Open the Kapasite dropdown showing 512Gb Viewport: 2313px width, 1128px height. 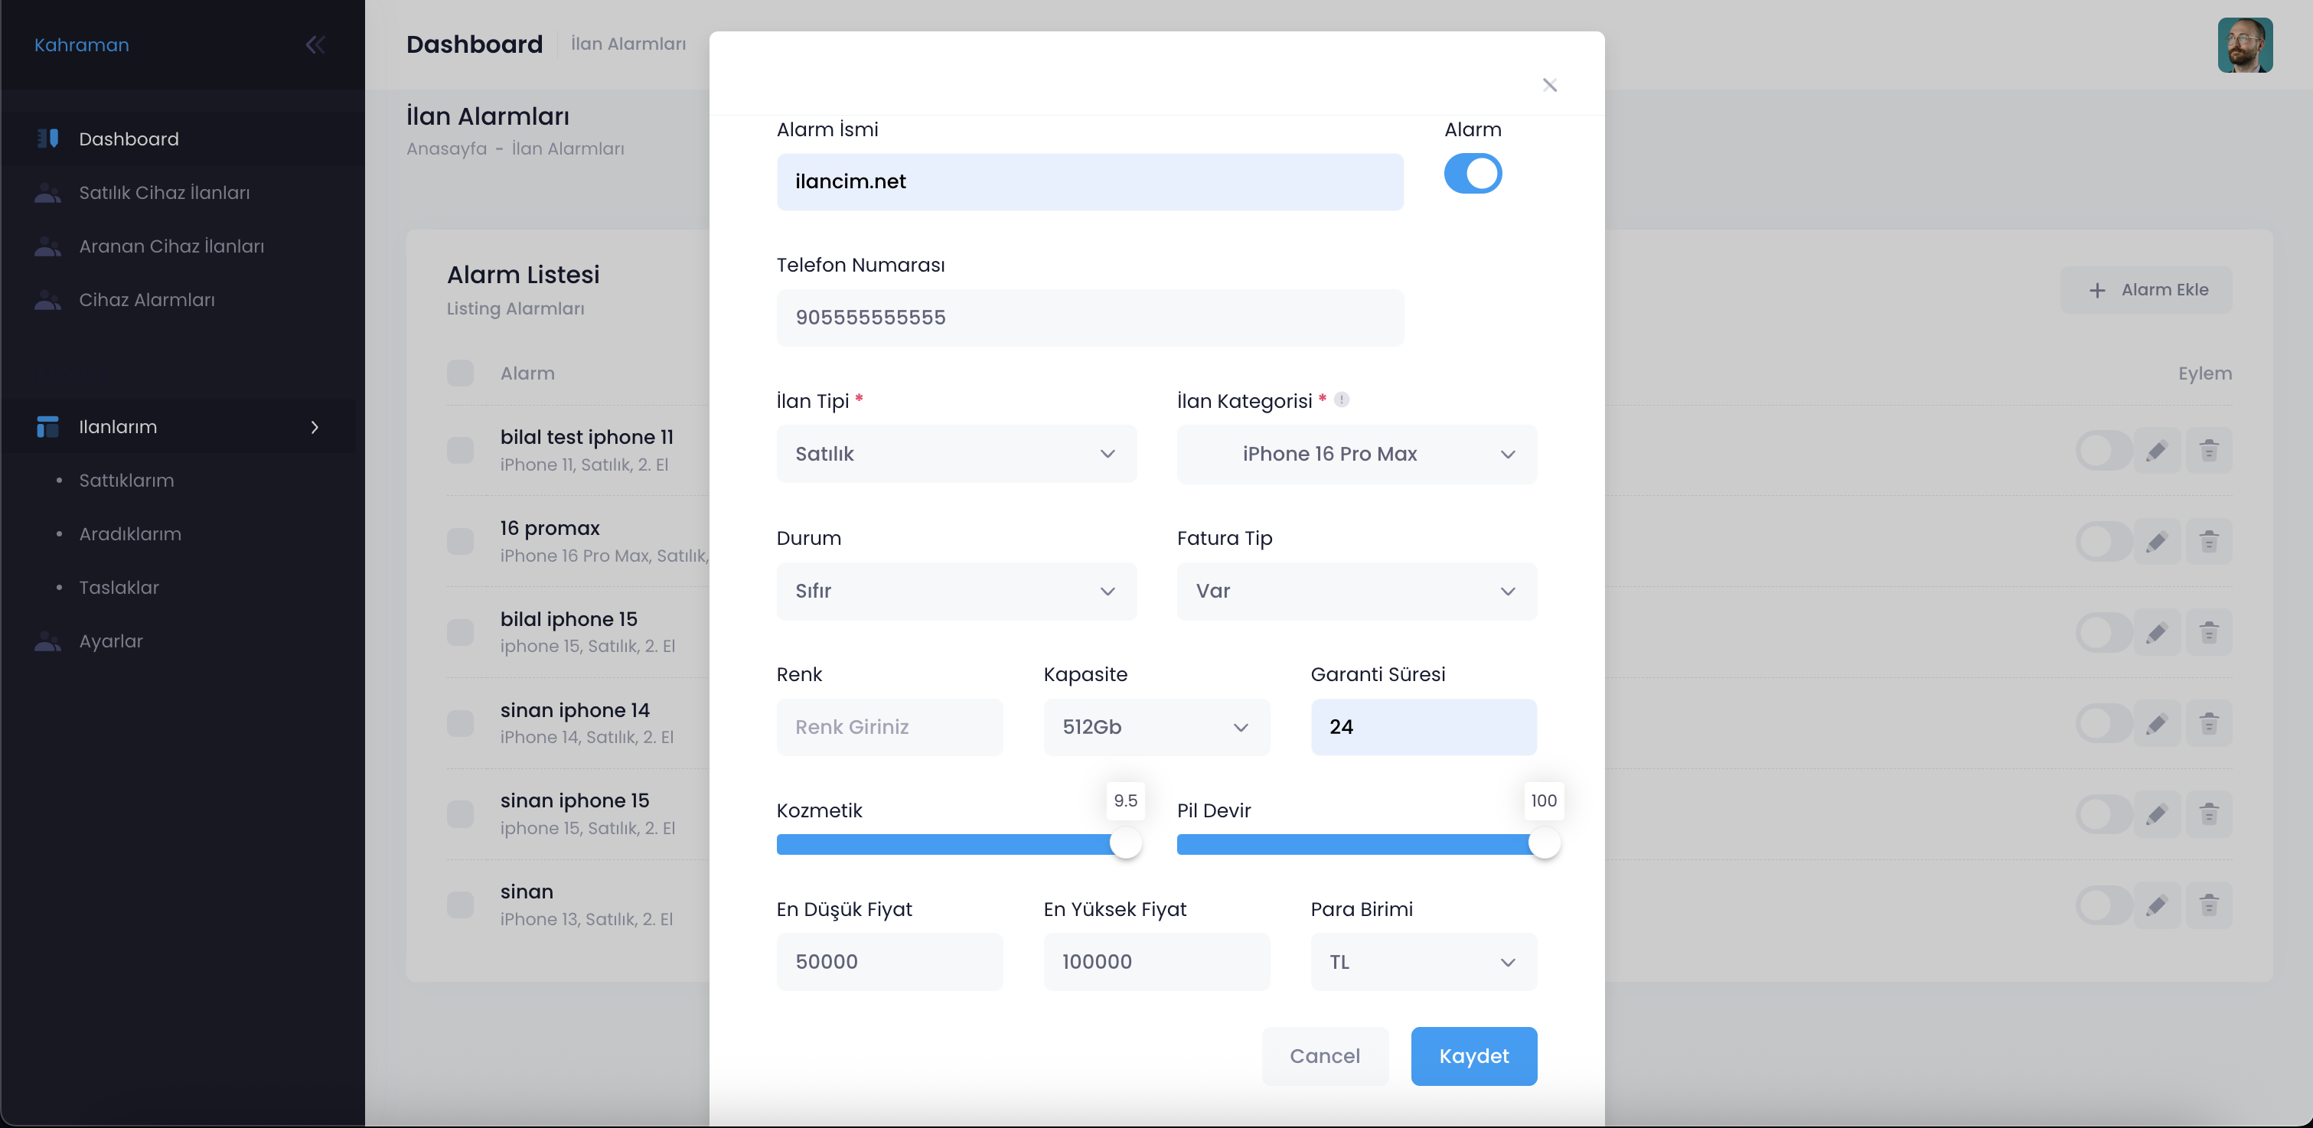click(x=1156, y=726)
